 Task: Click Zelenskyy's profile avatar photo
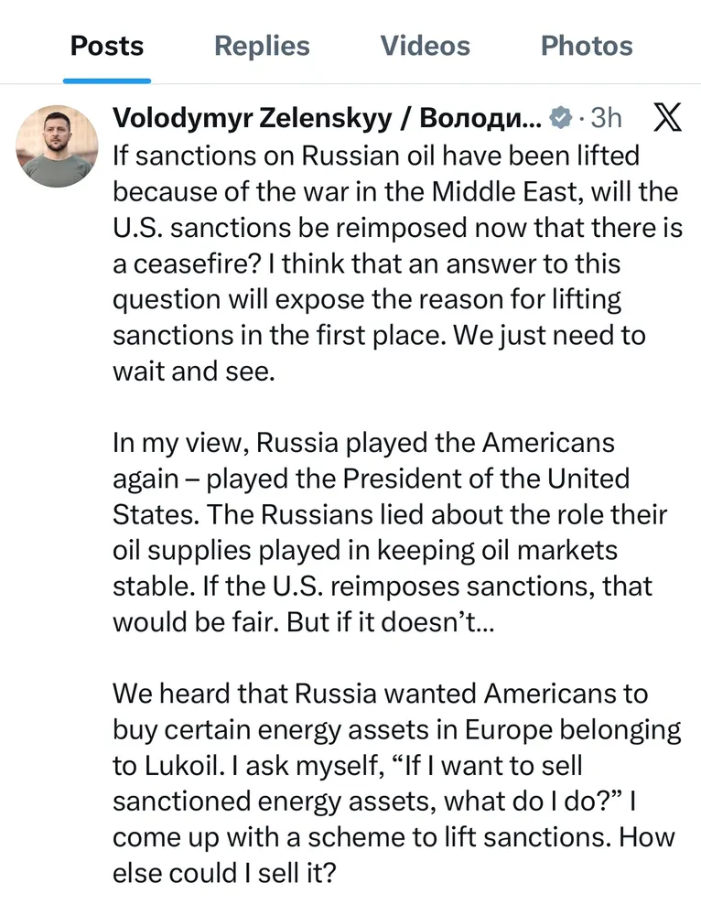[x=59, y=146]
